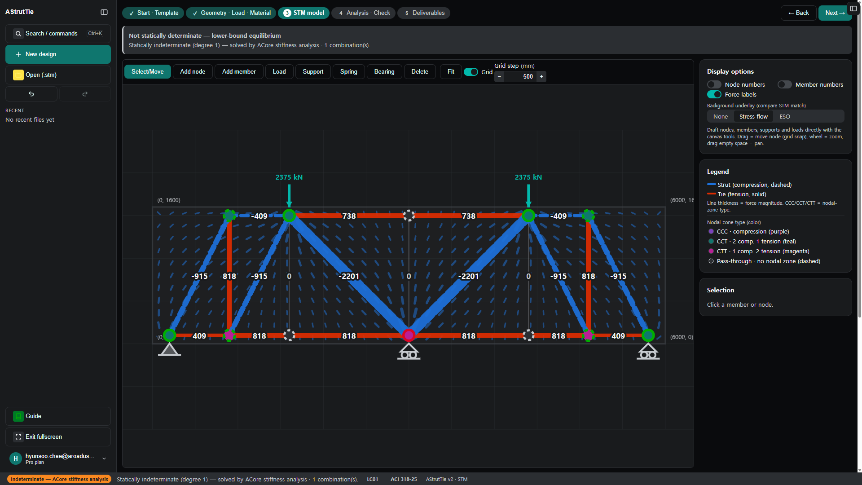
Task: Undo the last action
Action: (x=31, y=94)
